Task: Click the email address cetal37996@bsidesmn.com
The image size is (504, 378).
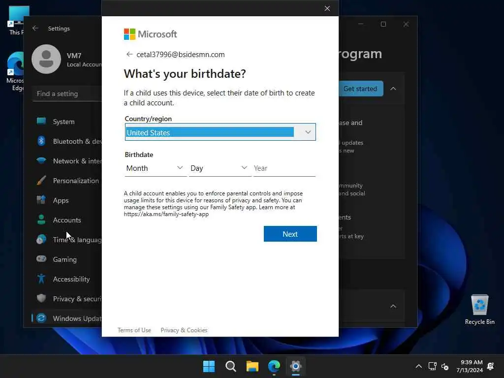Action: pyautogui.click(x=181, y=54)
